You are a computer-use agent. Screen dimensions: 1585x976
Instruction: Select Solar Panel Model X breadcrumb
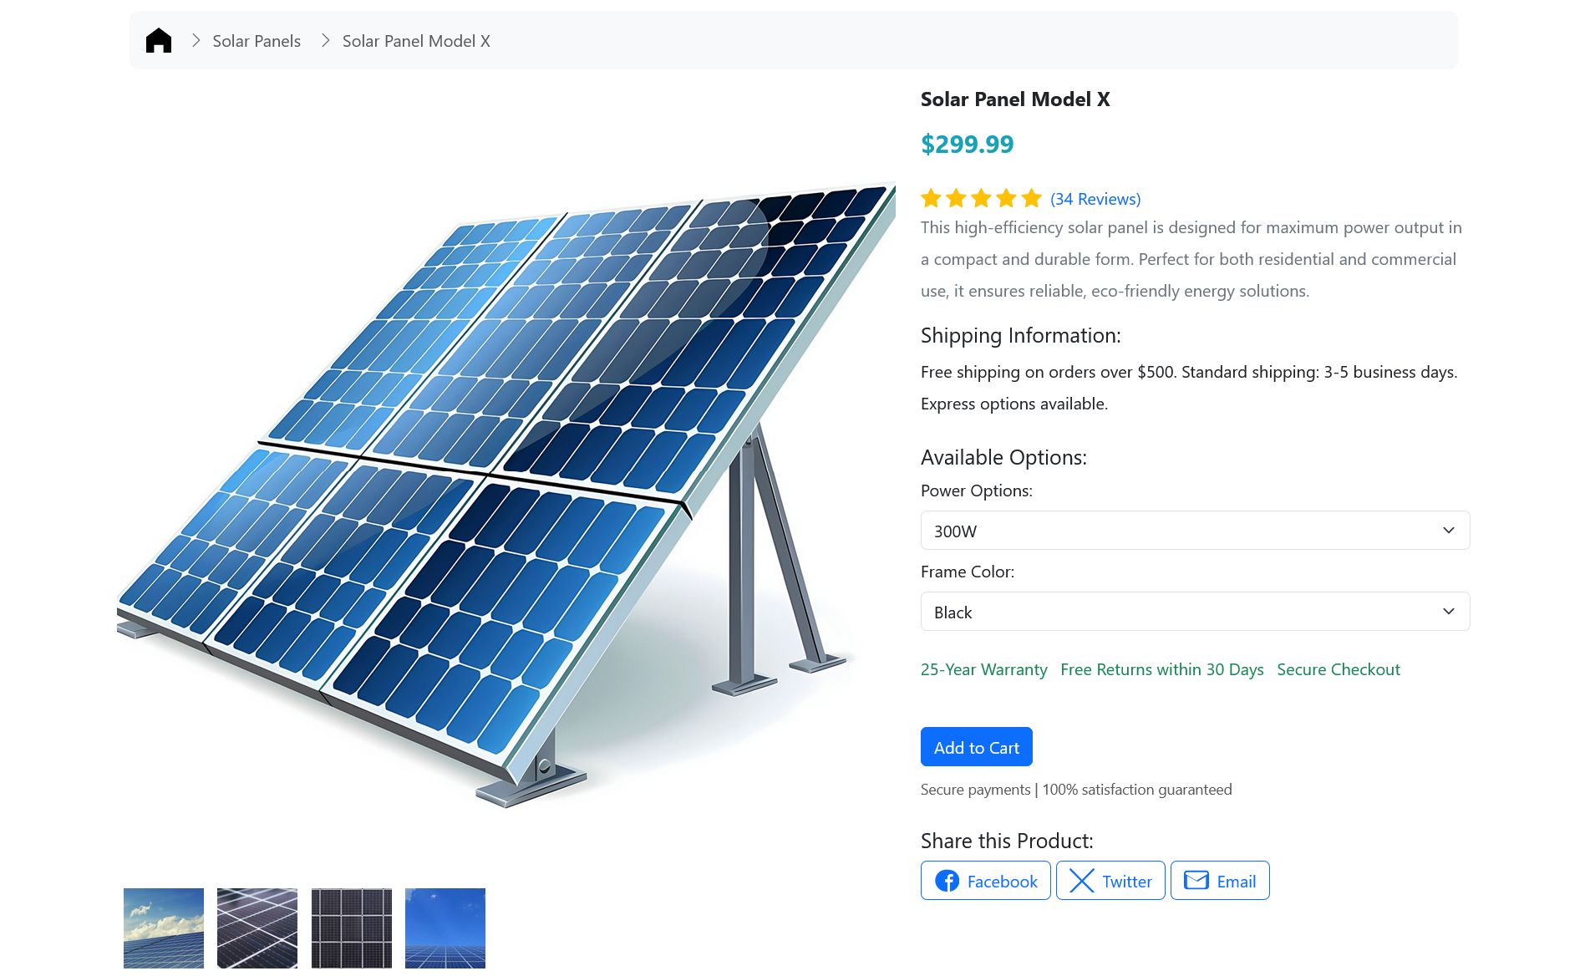pos(416,41)
